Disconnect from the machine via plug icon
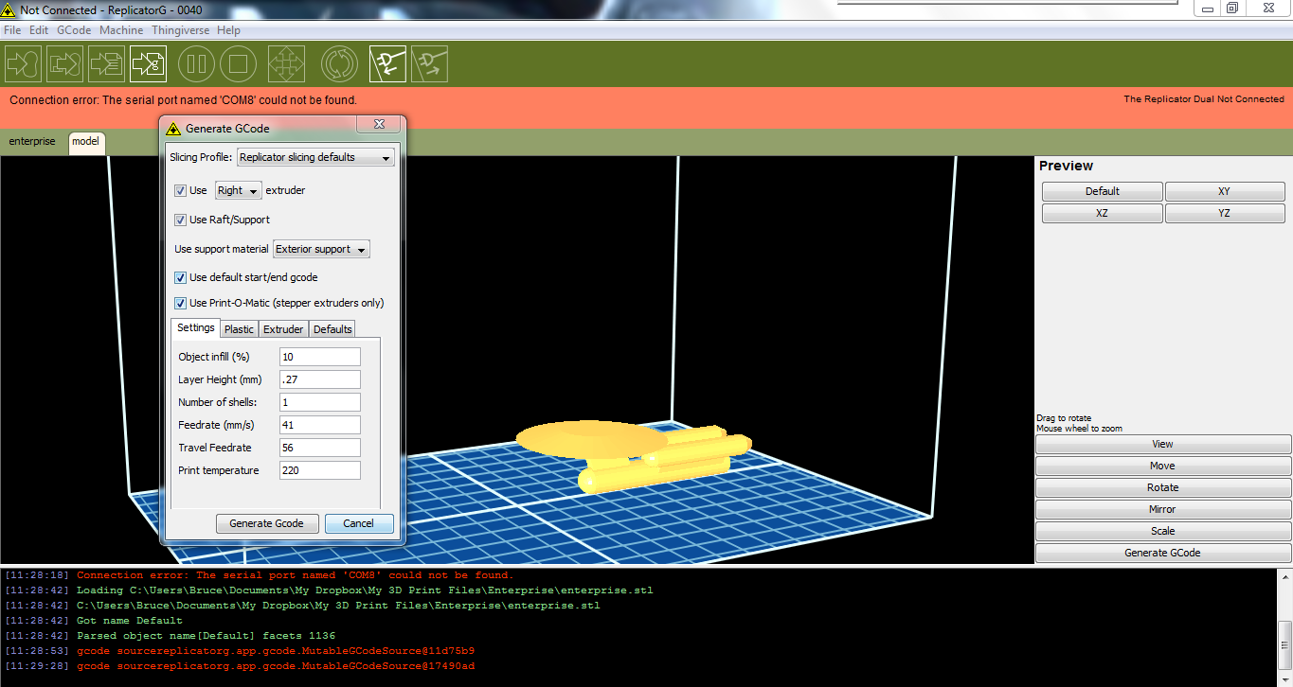The image size is (1293, 687). (x=429, y=64)
